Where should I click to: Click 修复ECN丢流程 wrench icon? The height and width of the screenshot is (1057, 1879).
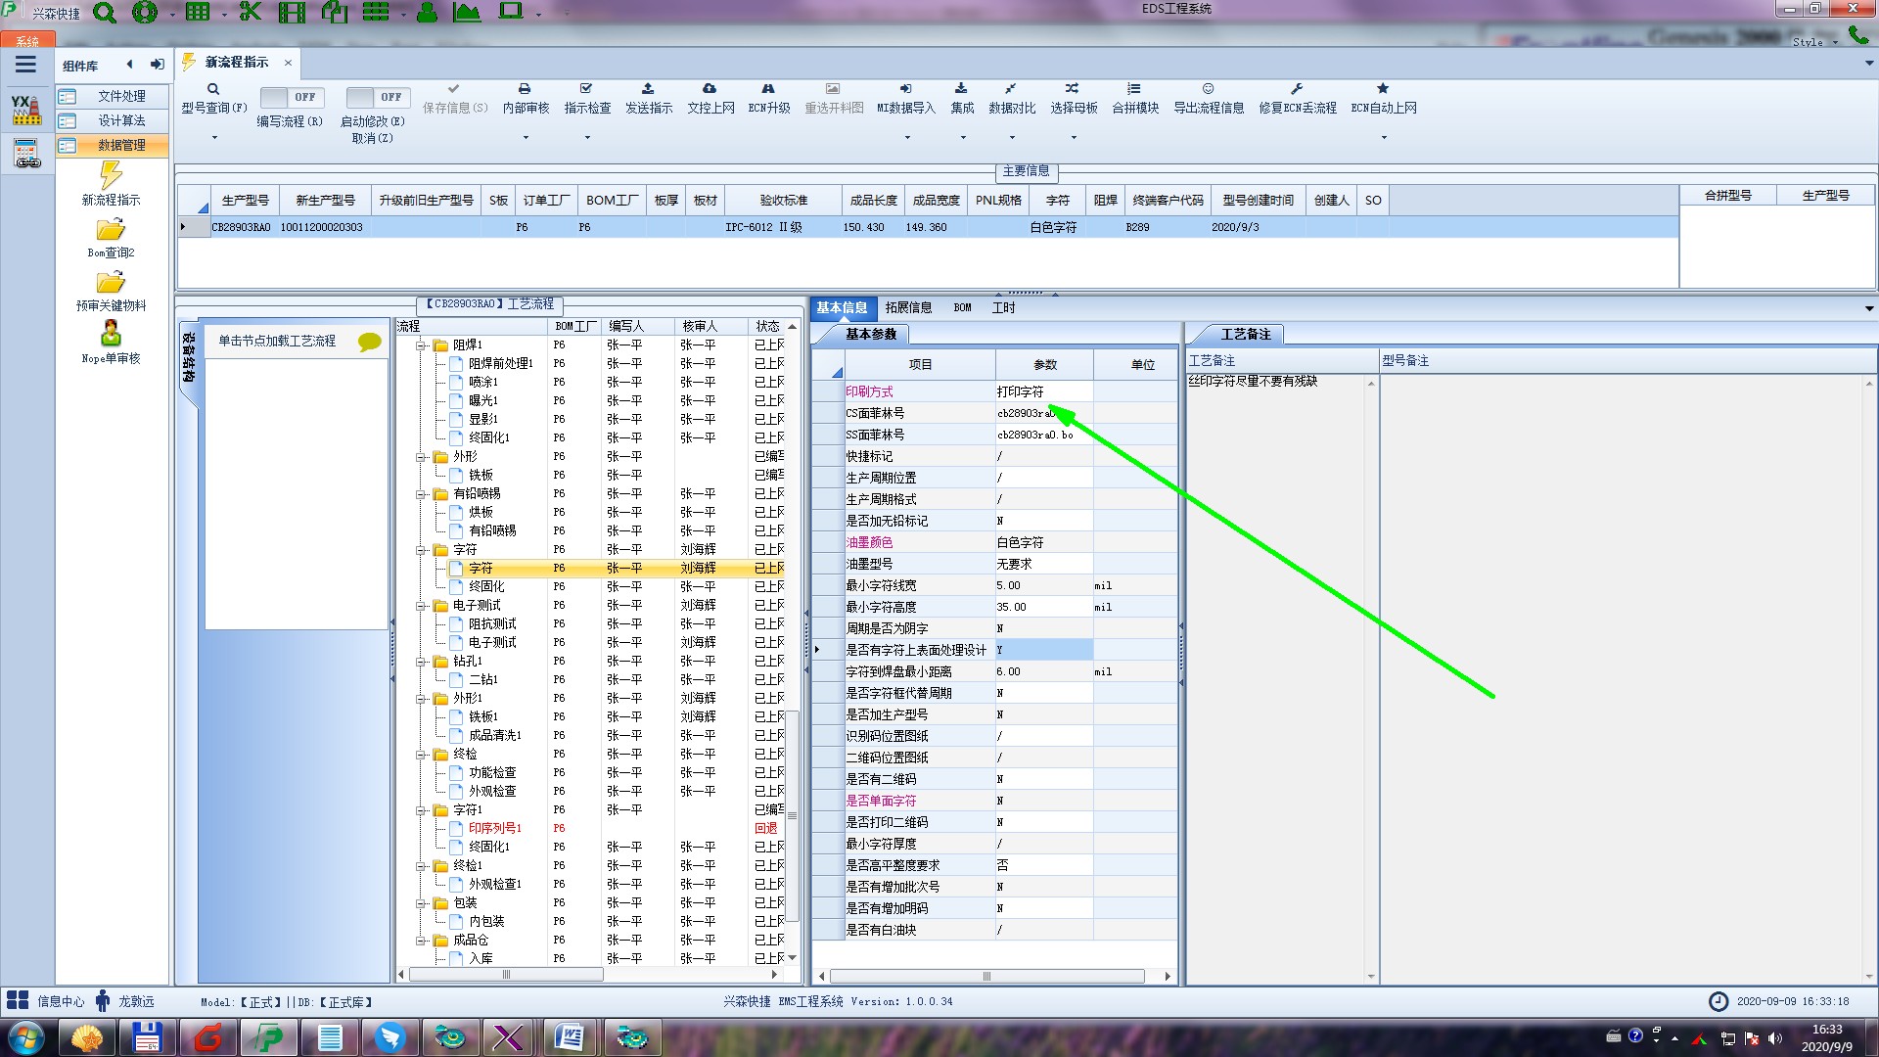(1298, 98)
